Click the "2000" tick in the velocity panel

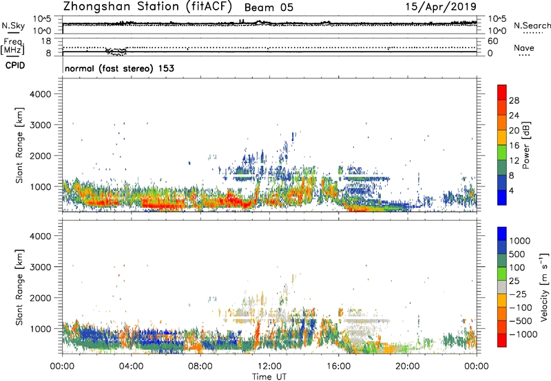click(x=41, y=298)
